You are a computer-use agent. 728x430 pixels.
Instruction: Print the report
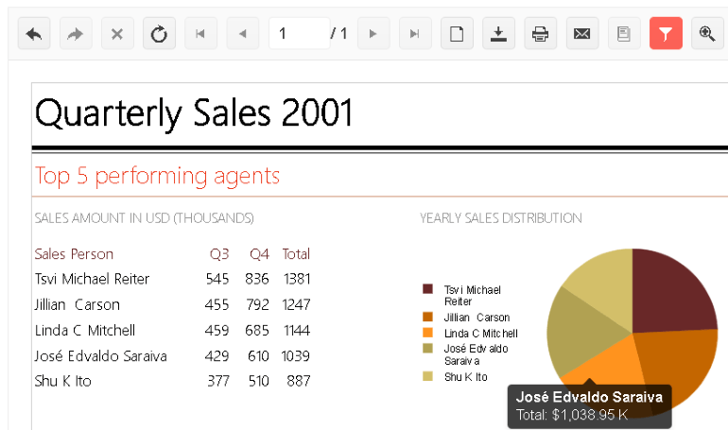[x=540, y=34]
